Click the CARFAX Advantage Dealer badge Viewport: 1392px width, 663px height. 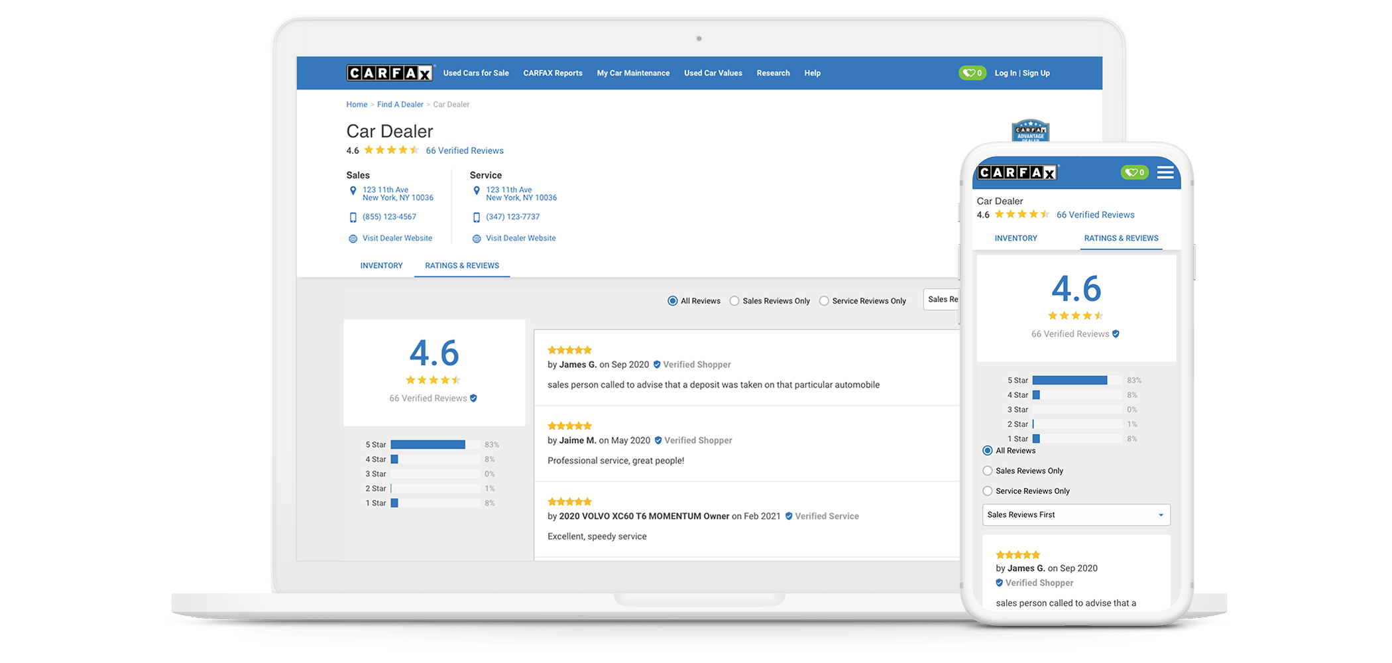pyautogui.click(x=1030, y=131)
